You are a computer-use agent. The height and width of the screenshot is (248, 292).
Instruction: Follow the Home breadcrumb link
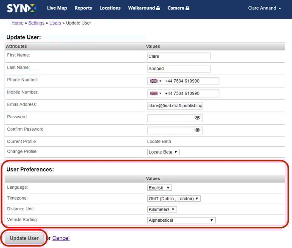[x=17, y=23]
